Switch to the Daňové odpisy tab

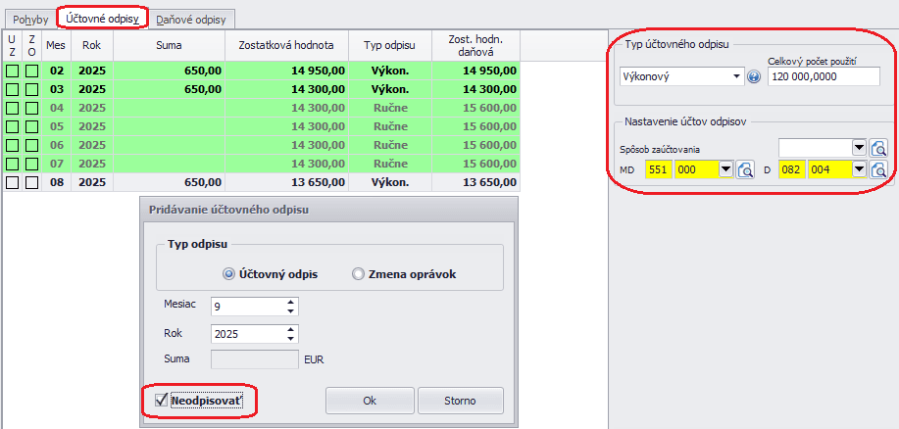coord(191,20)
